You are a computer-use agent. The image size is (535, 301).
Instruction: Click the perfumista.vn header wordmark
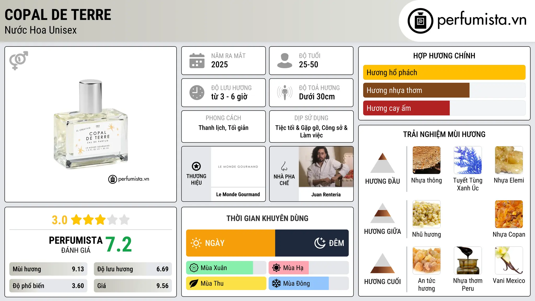pyautogui.click(x=482, y=20)
